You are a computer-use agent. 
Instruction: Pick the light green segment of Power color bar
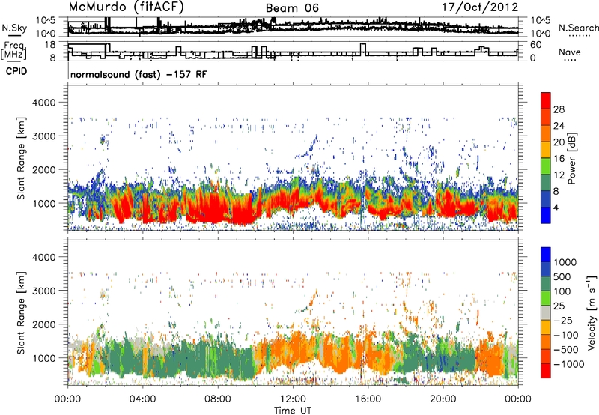point(546,166)
